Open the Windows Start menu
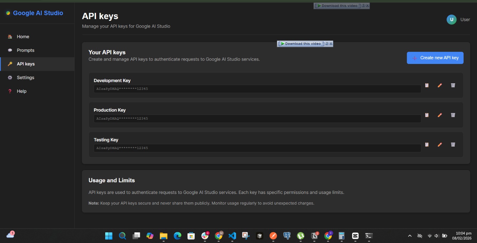 click(109, 236)
